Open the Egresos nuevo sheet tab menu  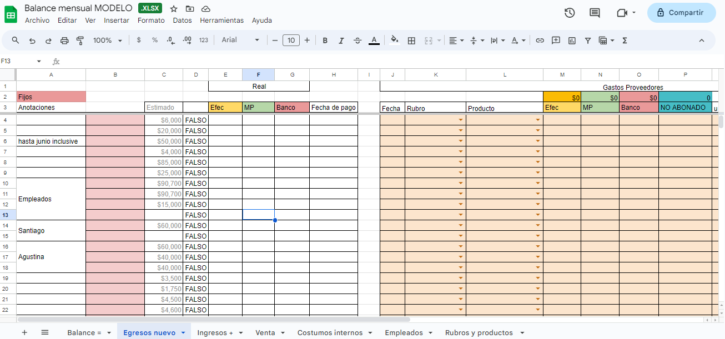(x=183, y=332)
